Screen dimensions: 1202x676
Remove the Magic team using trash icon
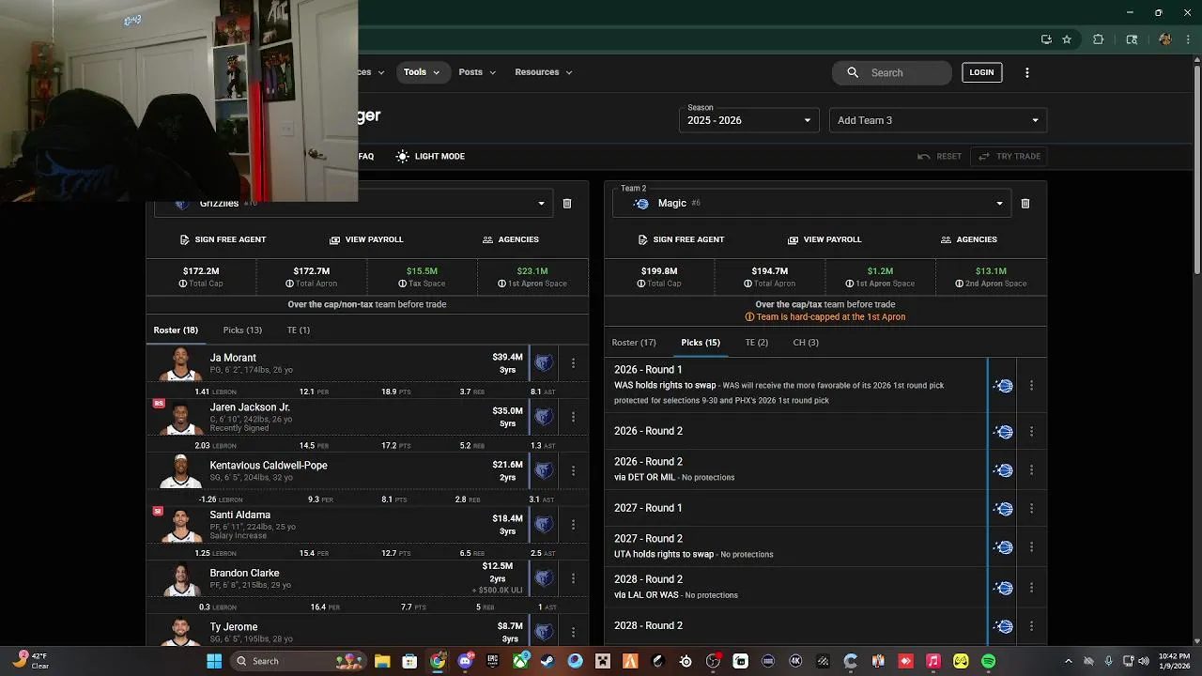pyautogui.click(x=1025, y=204)
